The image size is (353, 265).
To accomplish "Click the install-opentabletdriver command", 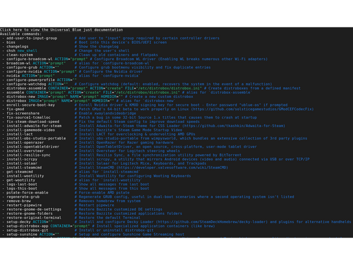I will point(33,146).
